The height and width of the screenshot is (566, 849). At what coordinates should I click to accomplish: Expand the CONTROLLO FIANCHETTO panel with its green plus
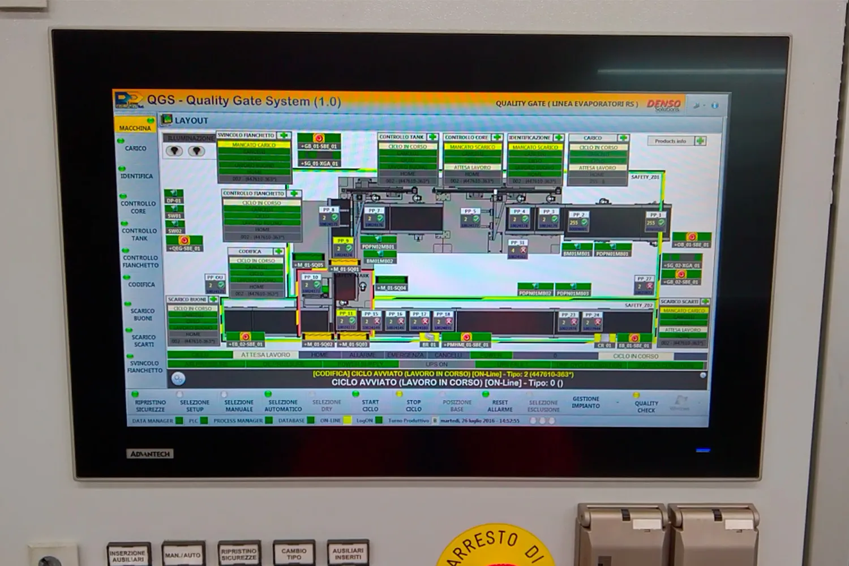tap(294, 194)
